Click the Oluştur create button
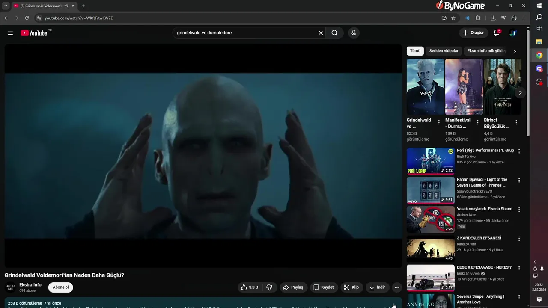Screen dimensions: 548x308 474,33
